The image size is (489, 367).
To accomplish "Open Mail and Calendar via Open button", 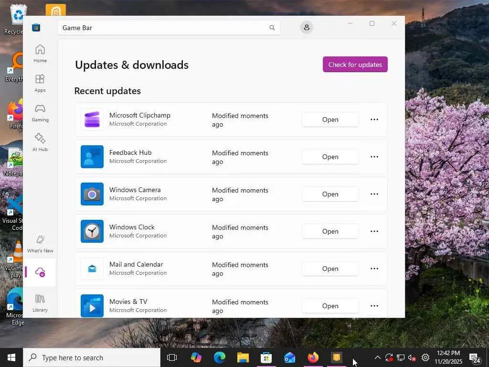I will coord(330,269).
